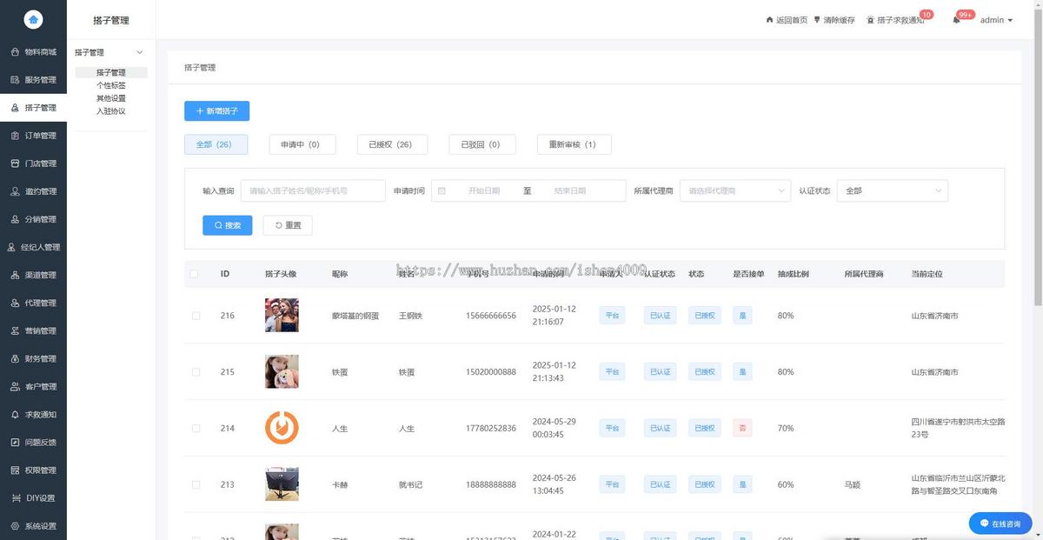Open 渠道管理 sidebar icon

(x=16, y=275)
